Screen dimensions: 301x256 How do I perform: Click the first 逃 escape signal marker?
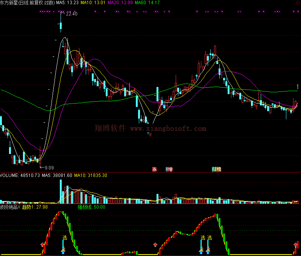[x=64, y=238]
